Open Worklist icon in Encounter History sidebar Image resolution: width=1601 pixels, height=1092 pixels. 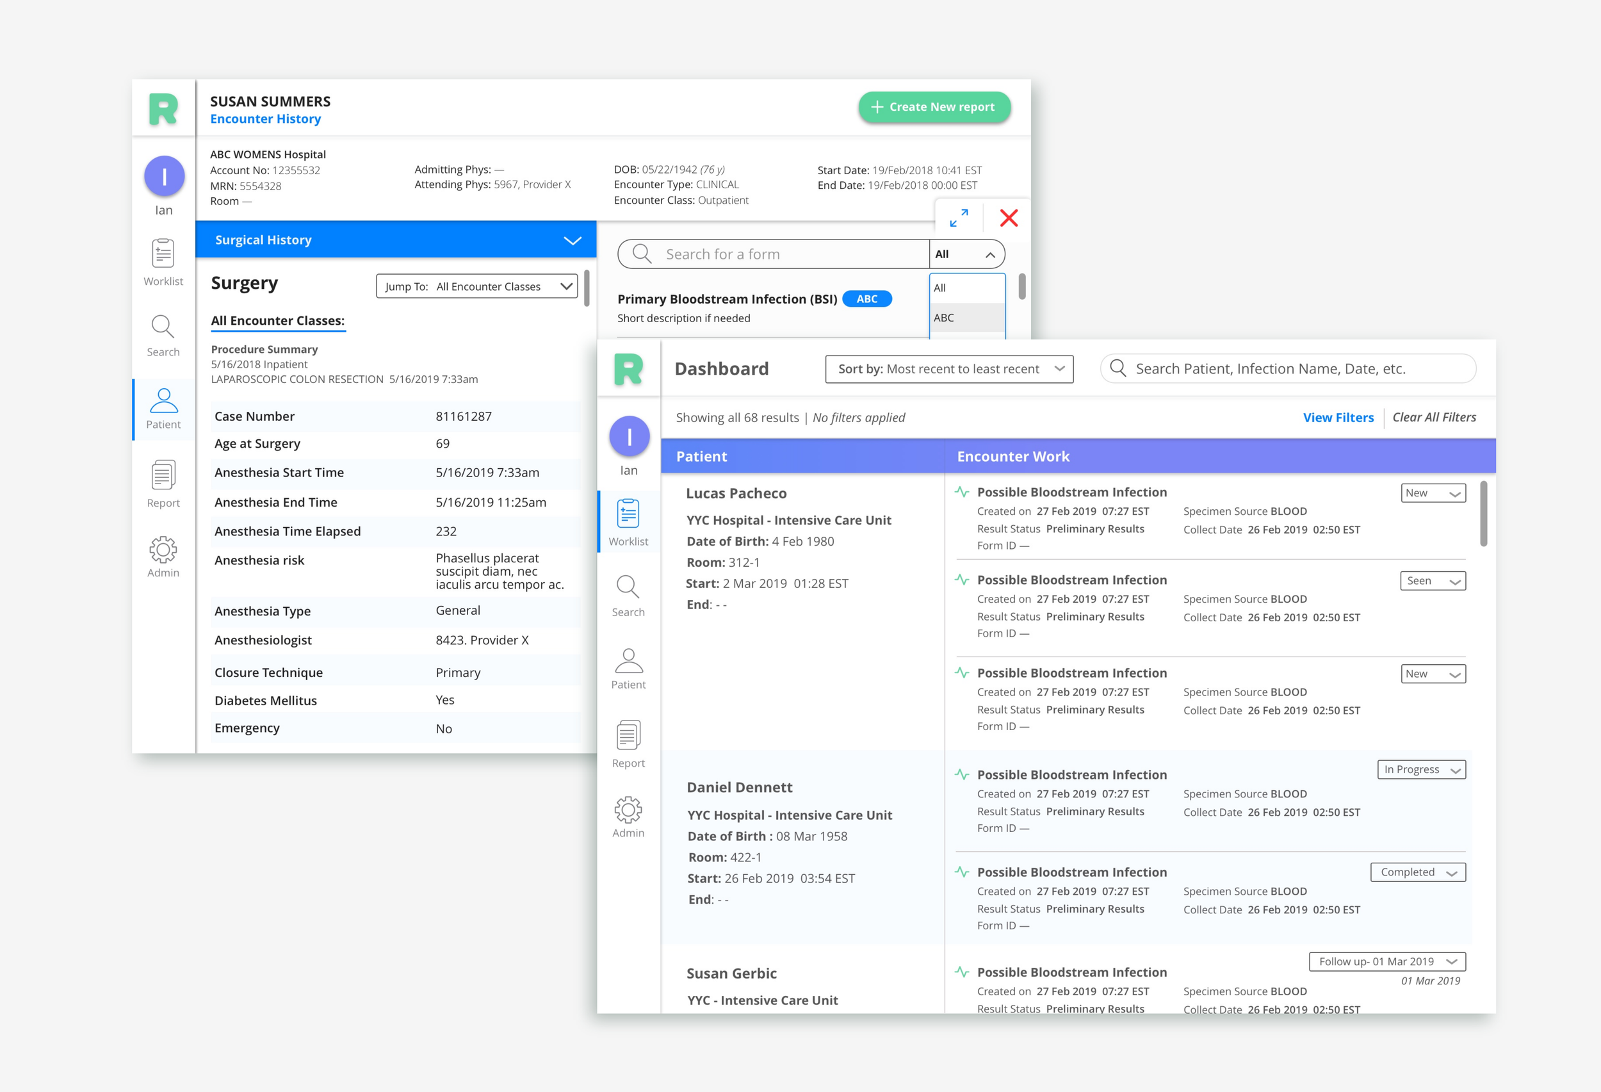coord(163,262)
